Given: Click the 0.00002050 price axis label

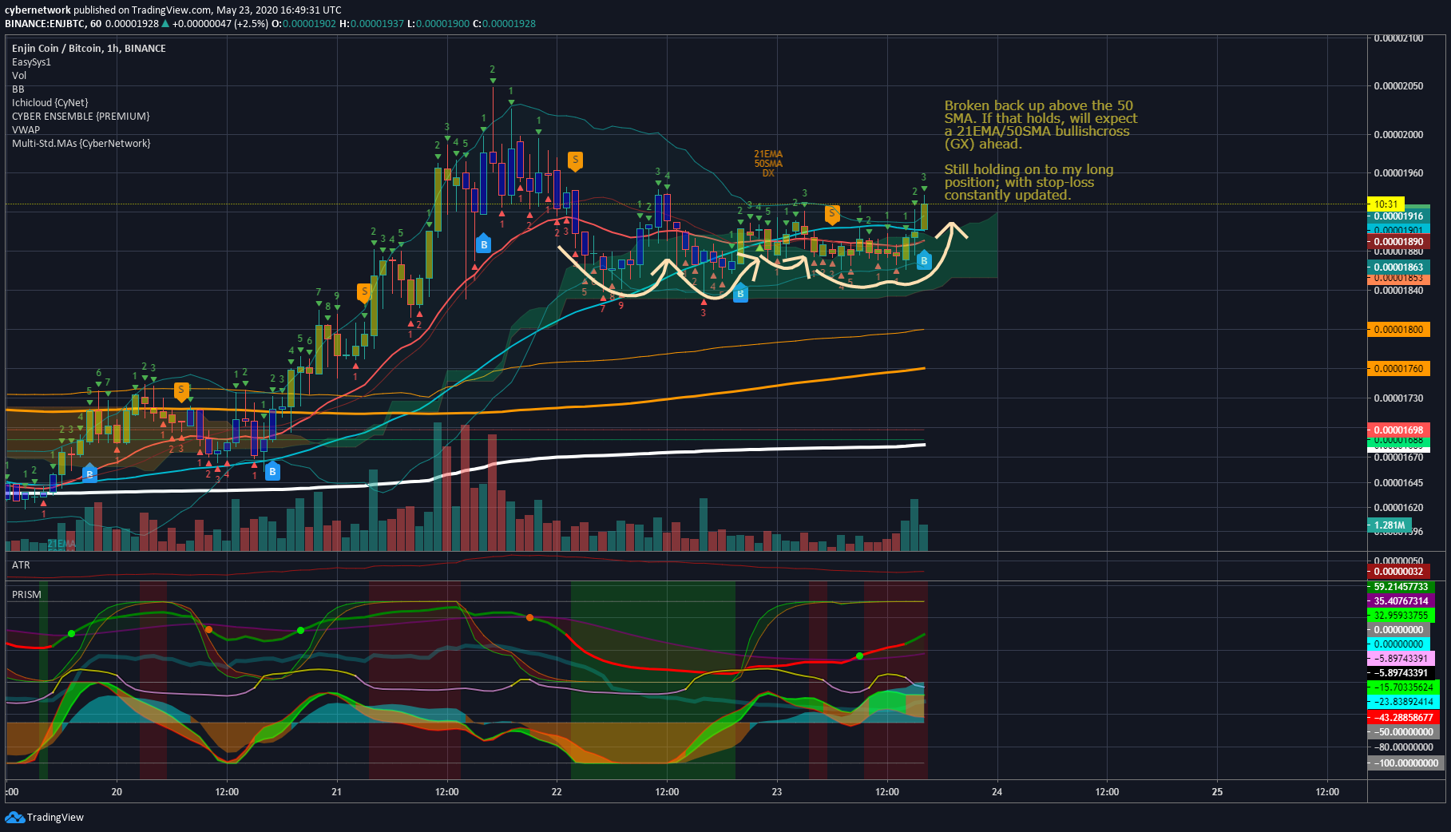Looking at the screenshot, I should pos(1398,86).
